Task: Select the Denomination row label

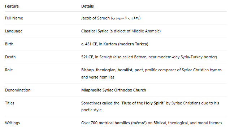Action: [x=18, y=90]
